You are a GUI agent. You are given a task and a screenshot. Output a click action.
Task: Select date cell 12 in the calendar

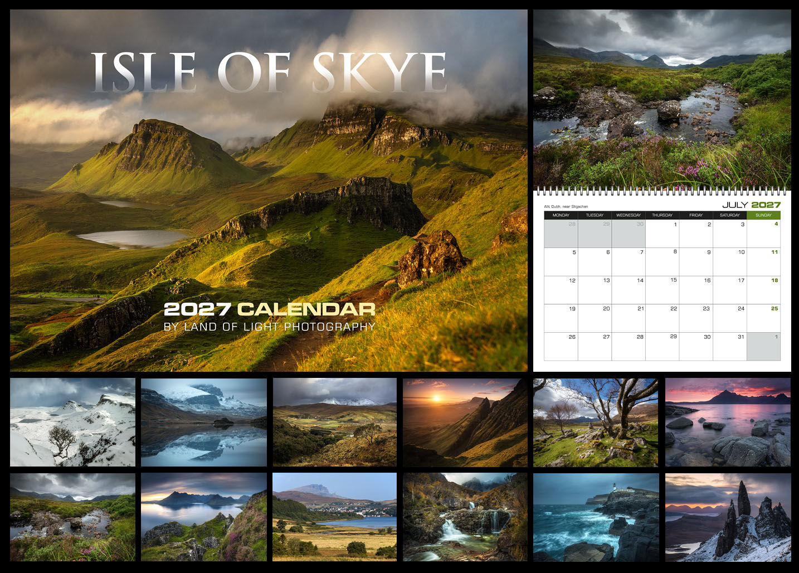coord(561,290)
